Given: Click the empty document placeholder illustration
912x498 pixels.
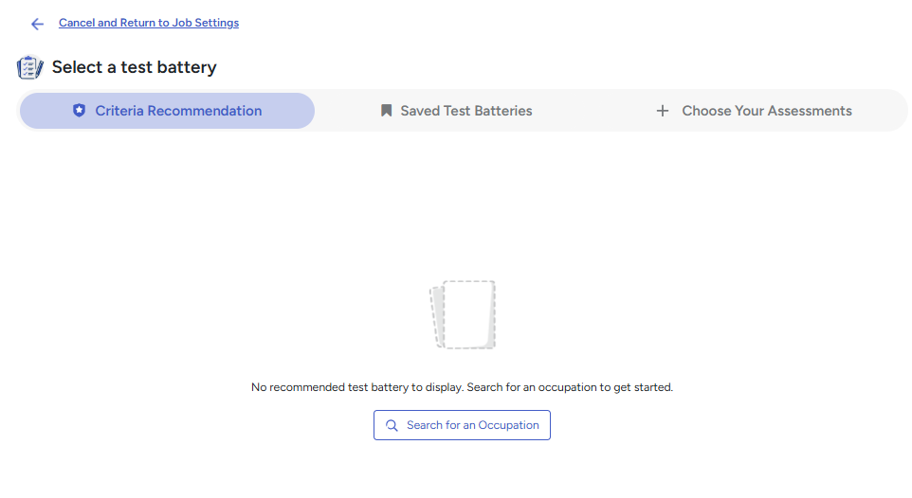Looking at the screenshot, I should [463, 314].
